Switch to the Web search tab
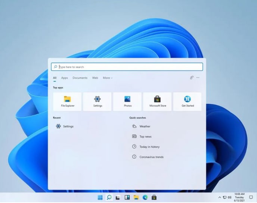Screen dimensions: 257x203 [x=95, y=78]
